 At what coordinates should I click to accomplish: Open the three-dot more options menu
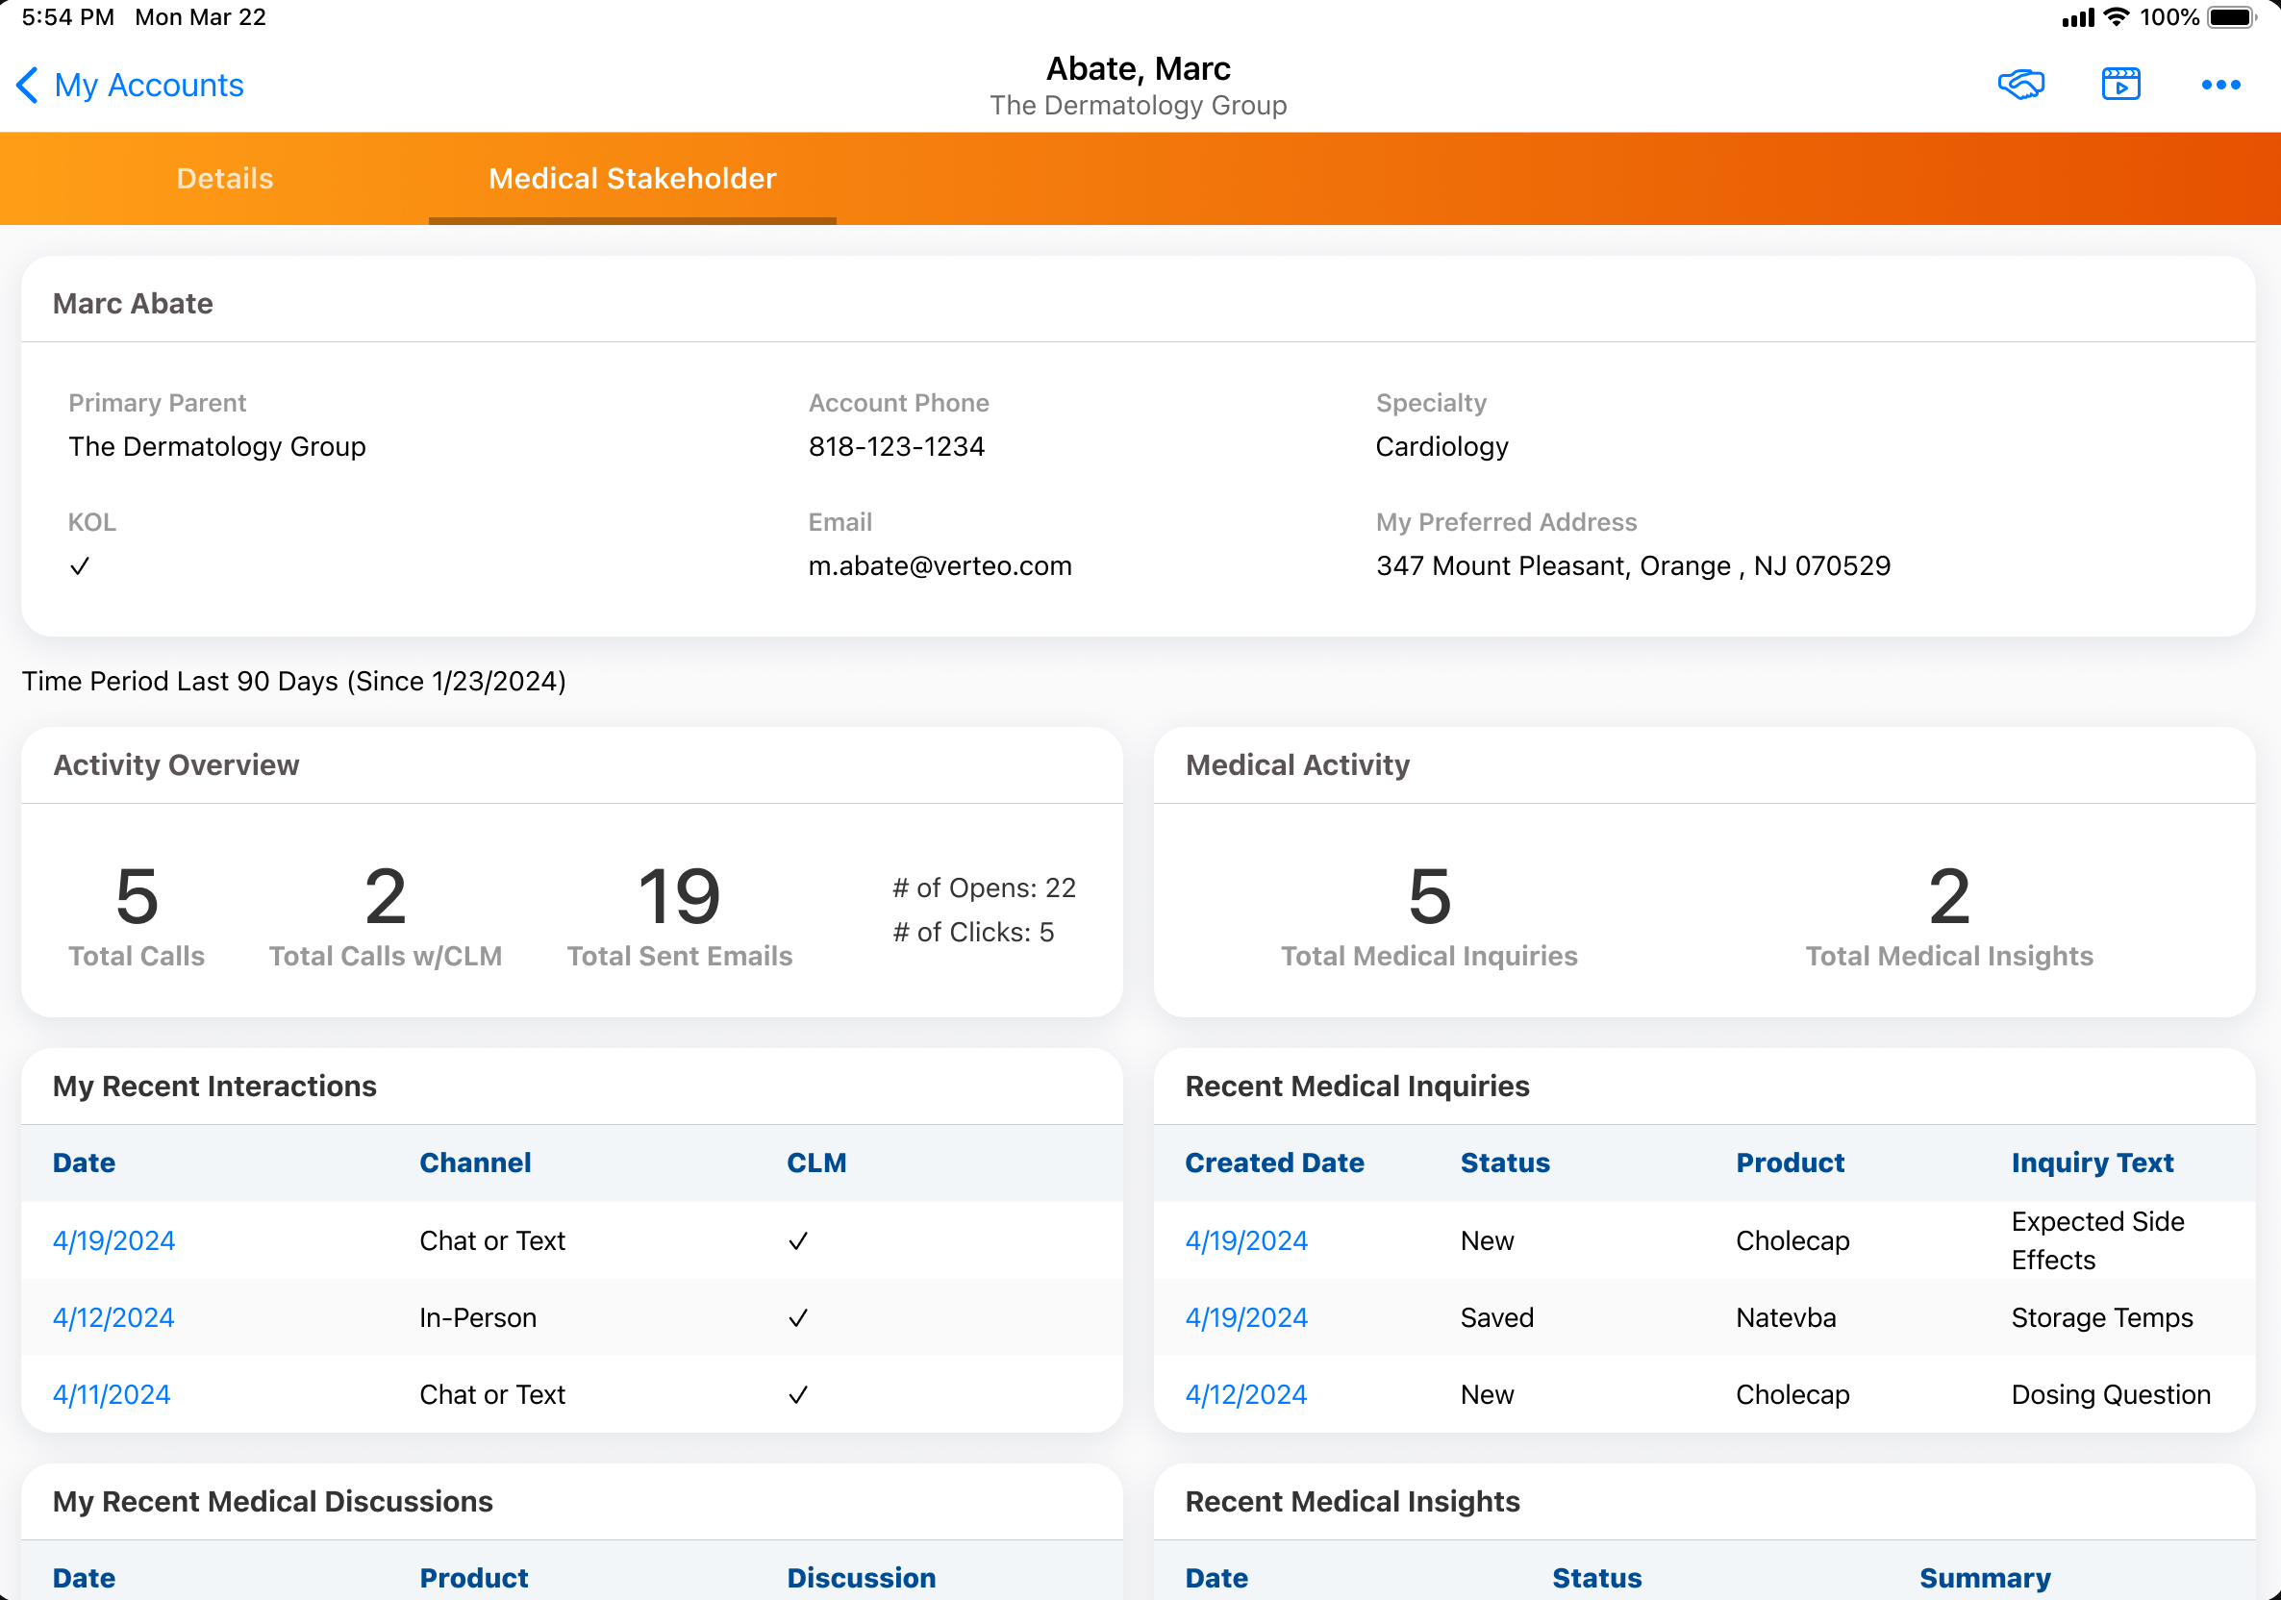[2220, 85]
